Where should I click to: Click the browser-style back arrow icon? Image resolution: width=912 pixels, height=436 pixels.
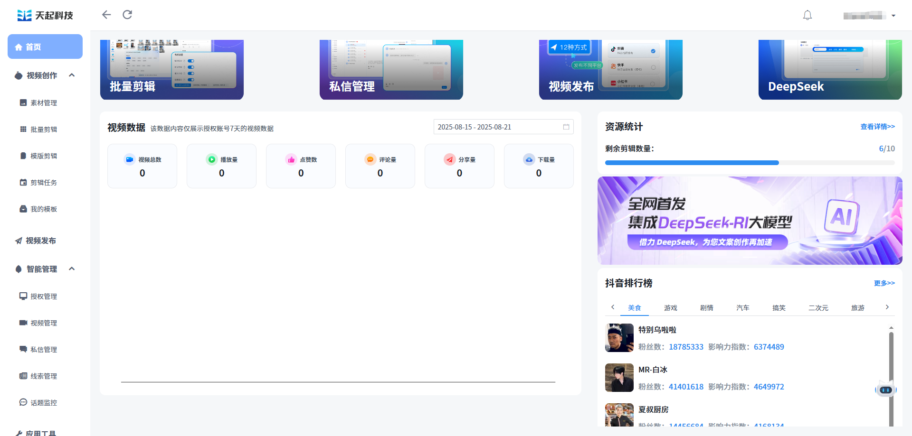coord(106,15)
